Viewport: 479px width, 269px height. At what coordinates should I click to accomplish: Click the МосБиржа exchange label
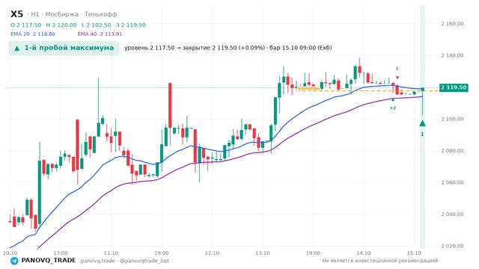(62, 14)
